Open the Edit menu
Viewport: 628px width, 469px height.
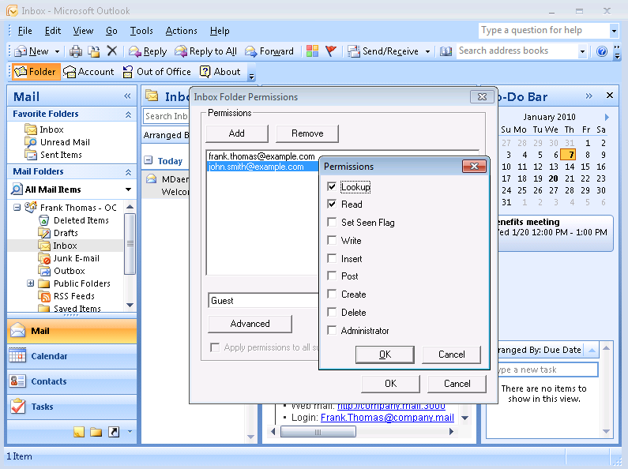52,31
